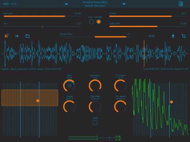The width and height of the screenshot is (190, 142).
Task: Jump back to the sample start
Action: click(17, 36)
